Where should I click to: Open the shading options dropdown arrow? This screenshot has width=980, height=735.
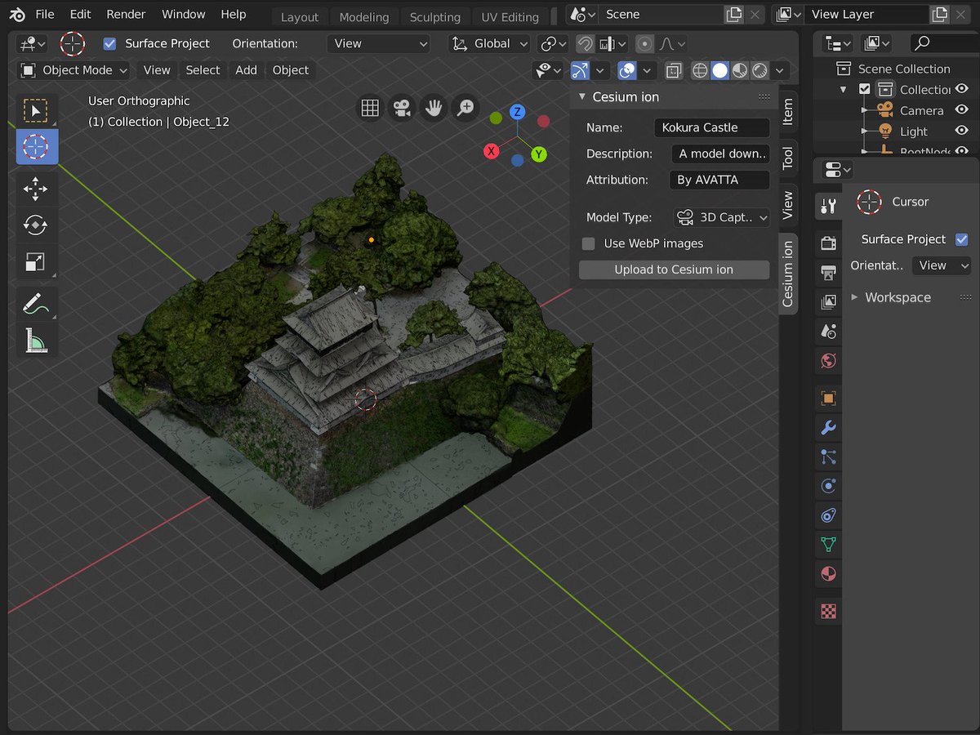pyautogui.click(x=781, y=71)
